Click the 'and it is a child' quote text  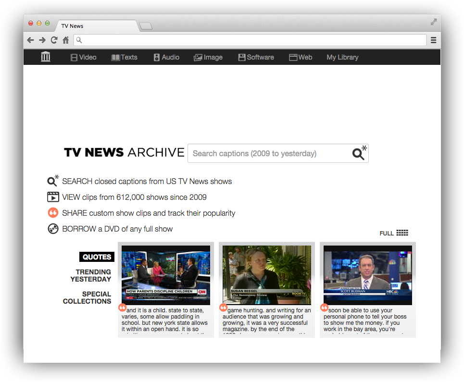[165, 320]
